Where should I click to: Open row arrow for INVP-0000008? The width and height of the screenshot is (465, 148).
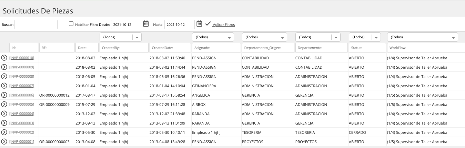tap(4, 77)
